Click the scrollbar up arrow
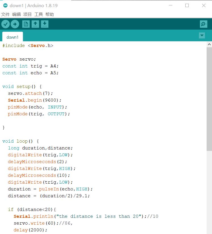This screenshot has width=212, height=234. pyautogui.click(x=209, y=44)
